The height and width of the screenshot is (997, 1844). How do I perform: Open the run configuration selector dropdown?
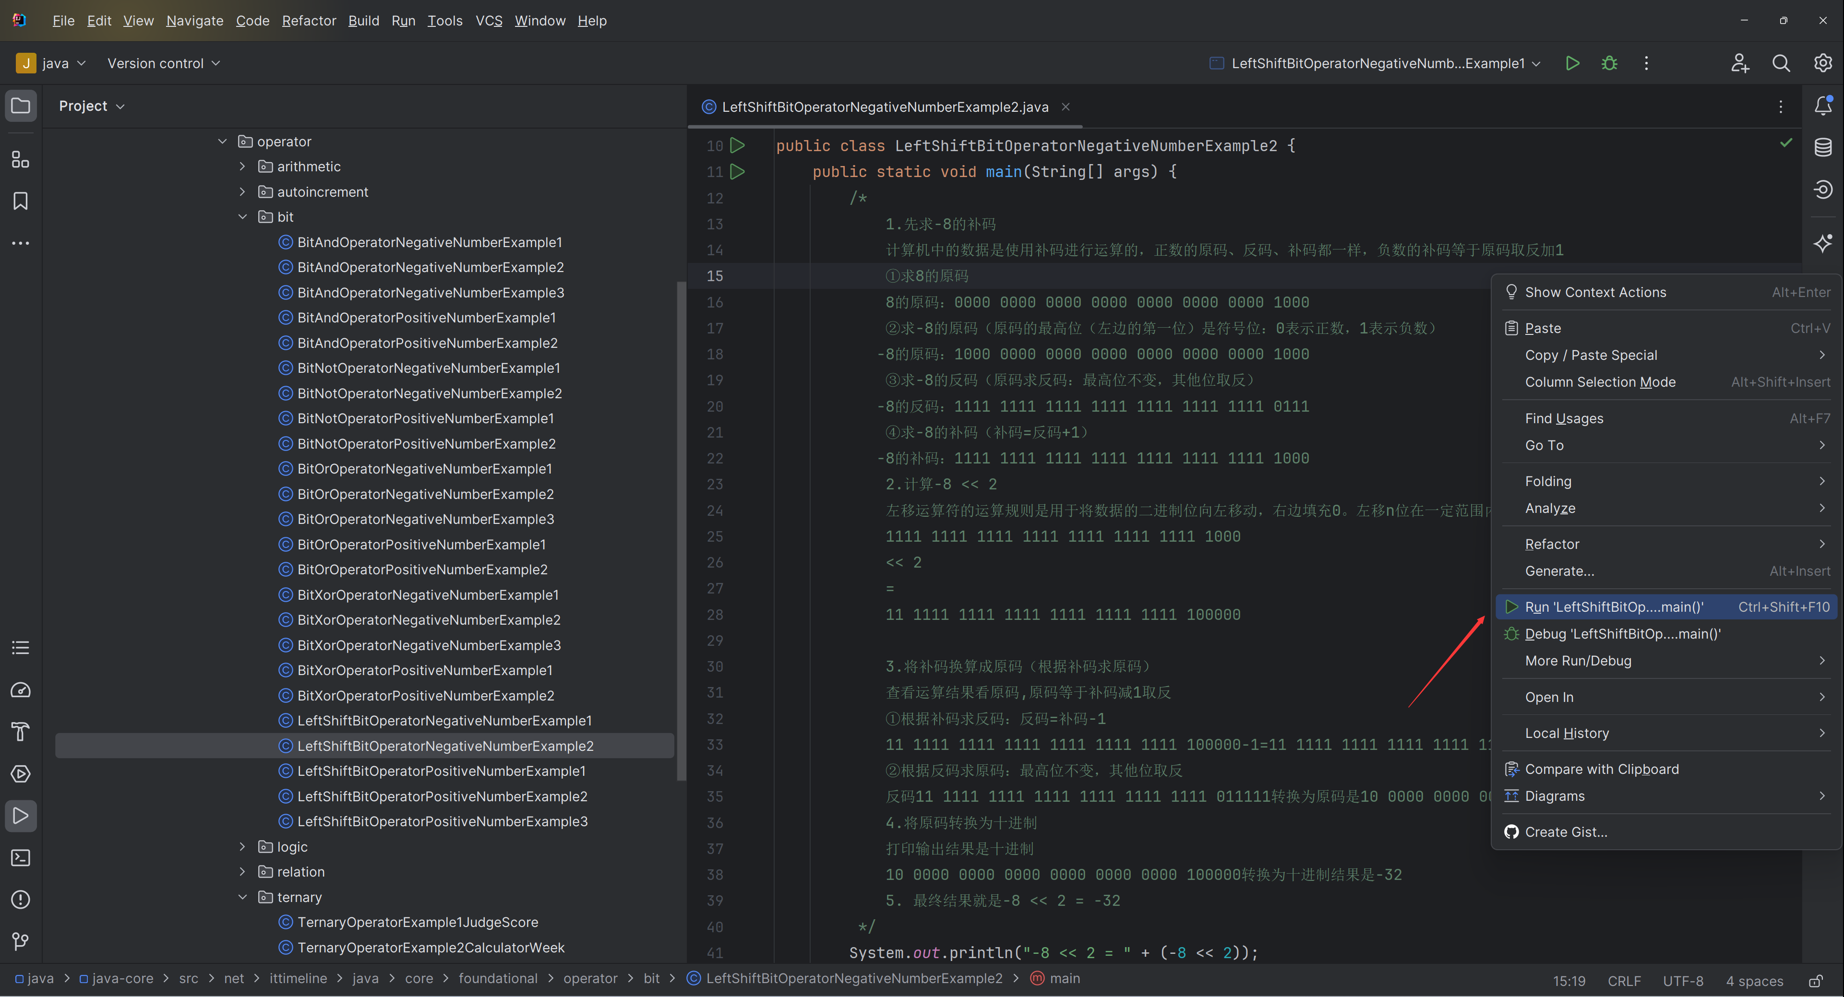(1375, 64)
